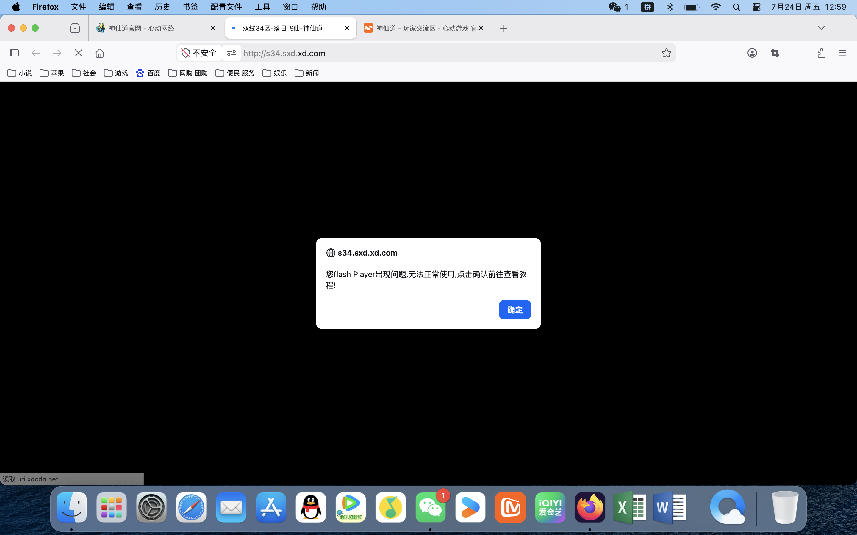The height and width of the screenshot is (535, 857).
Task: Click the 确定 button in the alert dialog
Action: (514, 310)
